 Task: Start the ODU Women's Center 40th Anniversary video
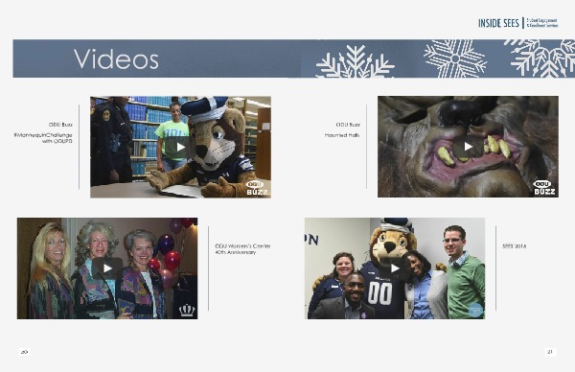107,268
